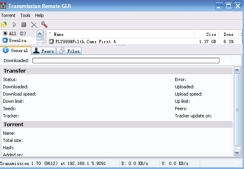Maximize the Transmission Remote GUI window
This screenshot has height=169, width=244.
(228, 6)
